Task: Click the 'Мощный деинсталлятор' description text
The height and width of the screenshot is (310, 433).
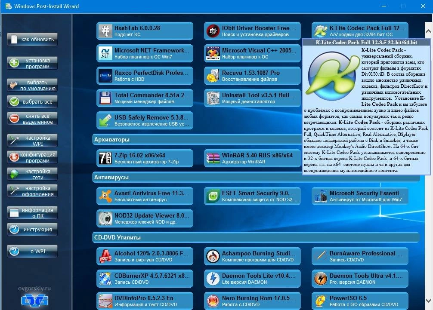Action: click(248, 101)
